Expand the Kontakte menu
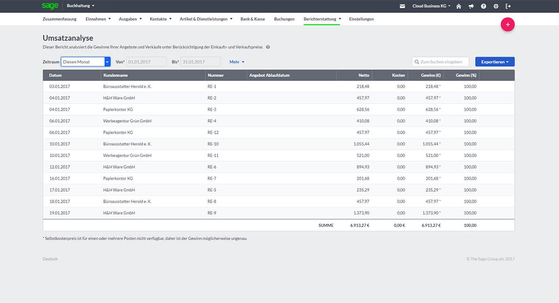Image resolution: width=559 pixels, height=303 pixels. 161,19
